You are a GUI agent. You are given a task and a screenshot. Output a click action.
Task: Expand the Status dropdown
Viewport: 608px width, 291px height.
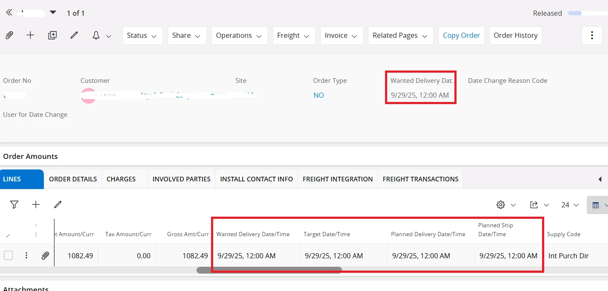[142, 35]
